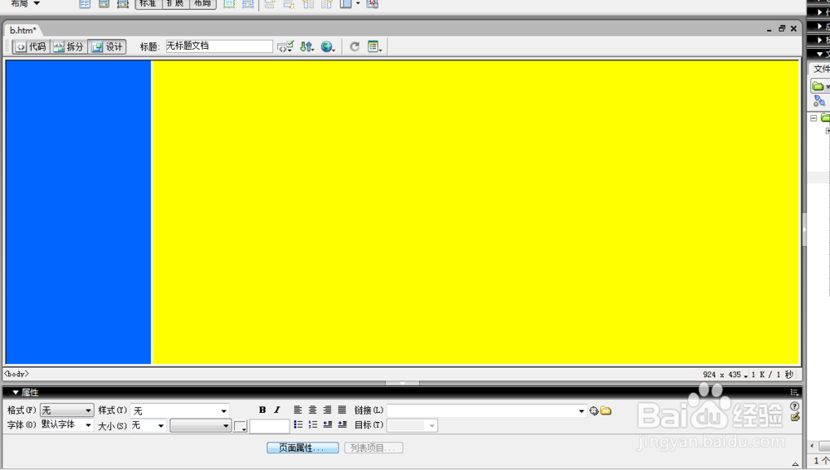
Task: Refresh design view
Action: pos(354,46)
